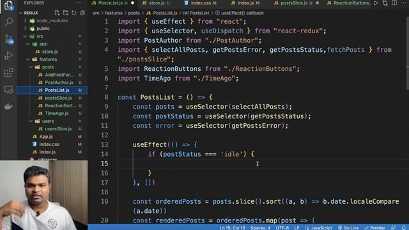Change file encoding via UTF-8

coord(282,227)
